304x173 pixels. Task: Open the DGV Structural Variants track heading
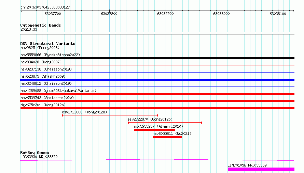click(48, 44)
